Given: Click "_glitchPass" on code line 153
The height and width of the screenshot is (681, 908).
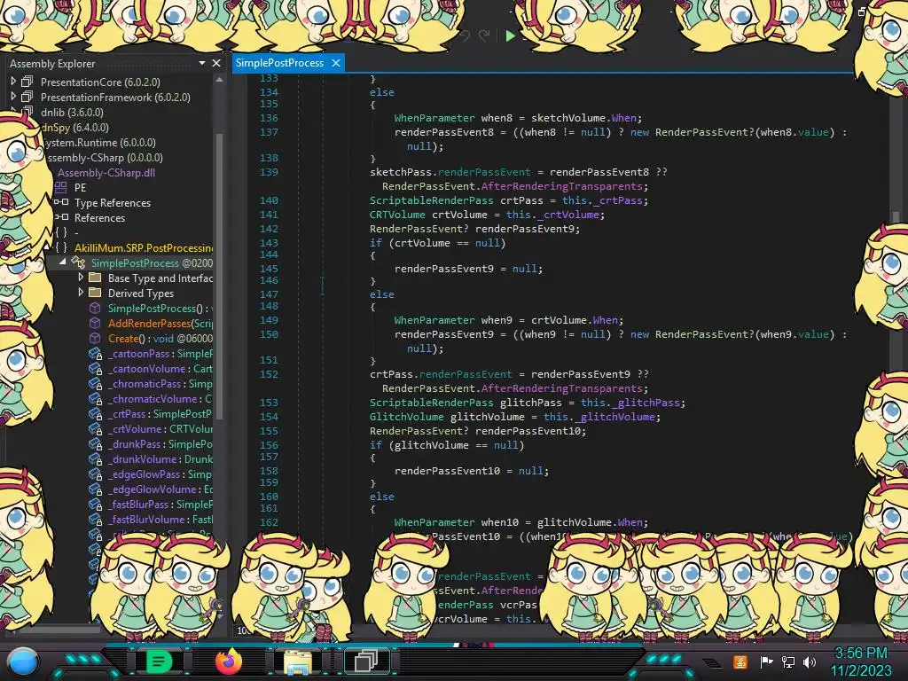Looking at the screenshot, I should tap(646, 403).
